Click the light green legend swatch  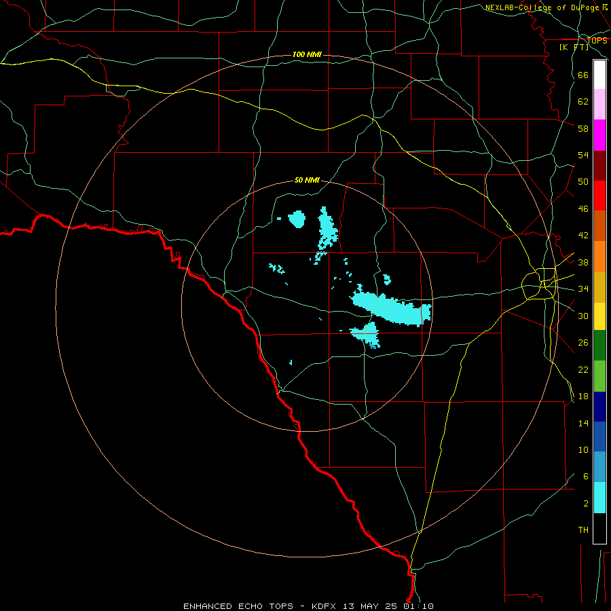[599, 376]
